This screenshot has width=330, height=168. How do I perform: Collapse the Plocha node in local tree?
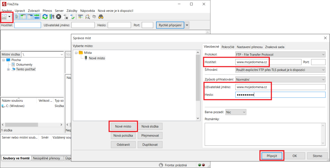(4, 60)
